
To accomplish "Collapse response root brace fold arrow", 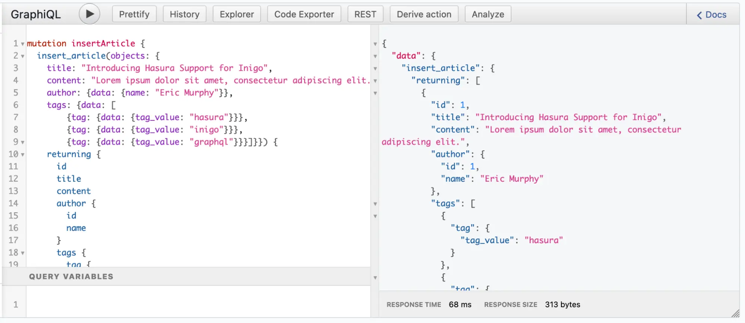I will [x=375, y=44].
